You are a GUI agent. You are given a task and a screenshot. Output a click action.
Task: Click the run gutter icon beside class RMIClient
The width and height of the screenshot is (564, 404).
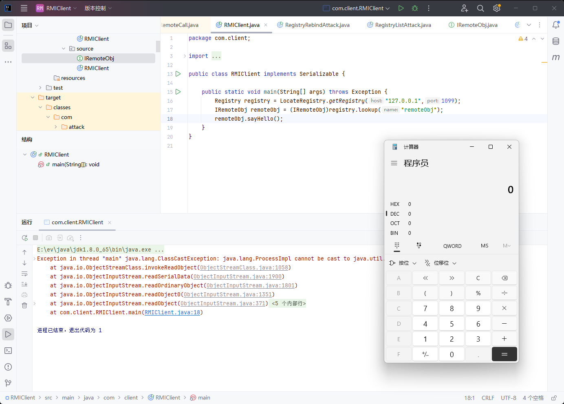pos(178,74)
